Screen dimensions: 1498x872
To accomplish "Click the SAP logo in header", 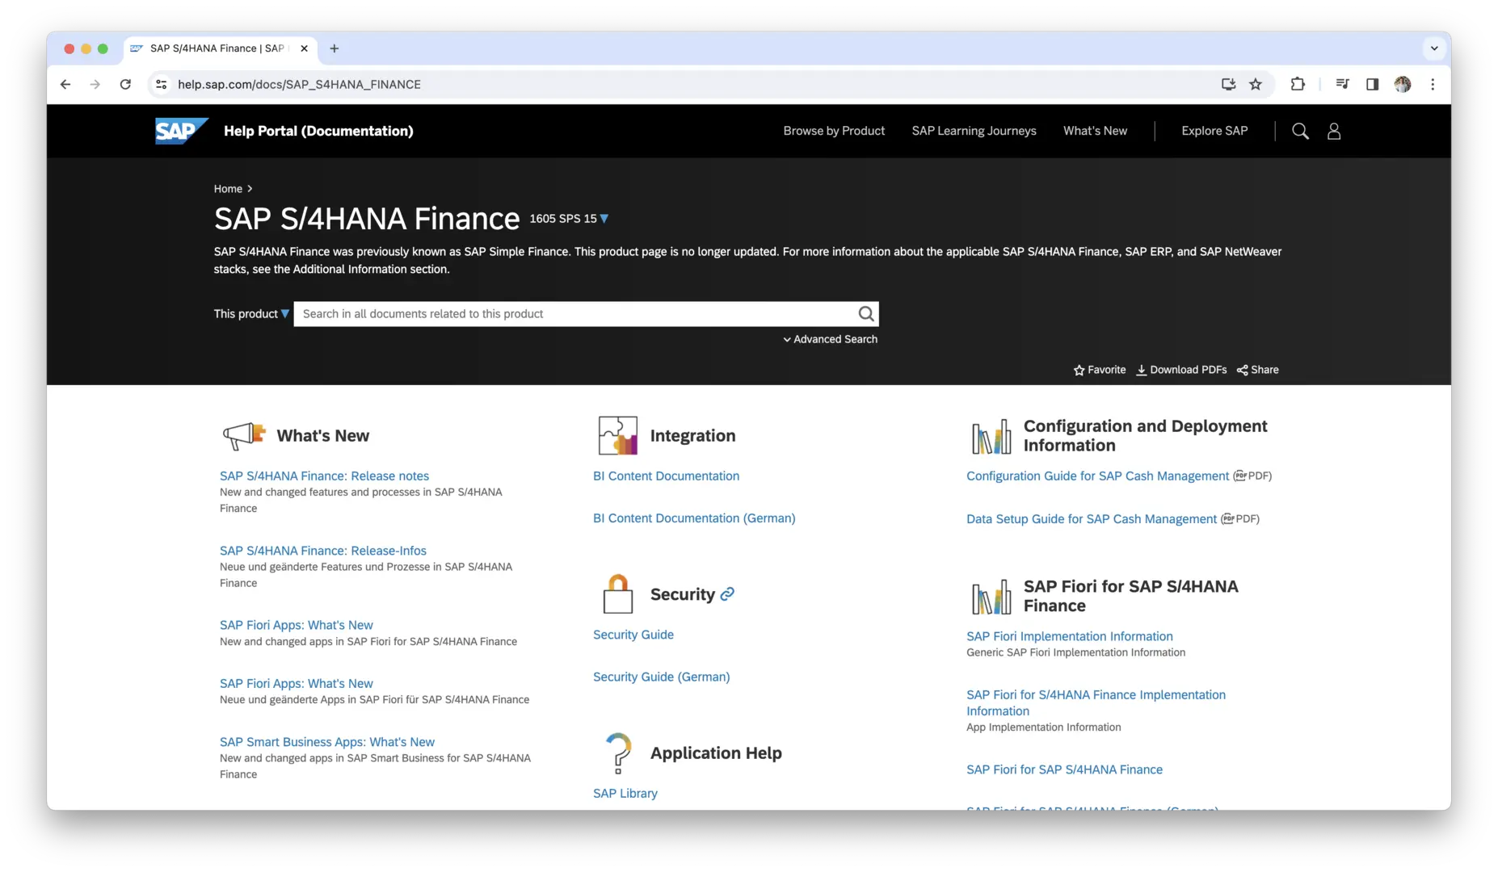I will (182, 131).
